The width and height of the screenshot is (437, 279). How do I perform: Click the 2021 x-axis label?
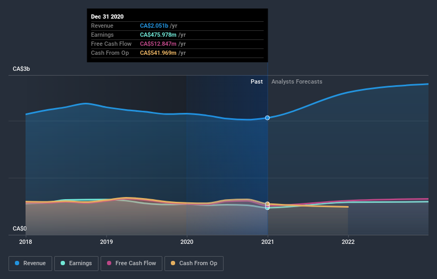click(268, 242)
